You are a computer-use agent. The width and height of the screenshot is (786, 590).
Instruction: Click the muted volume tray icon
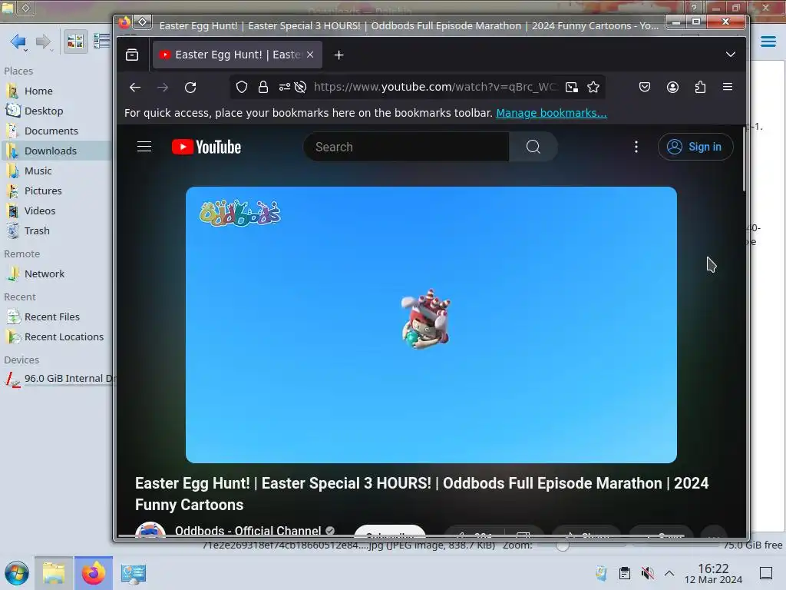(x=647, y=573)
